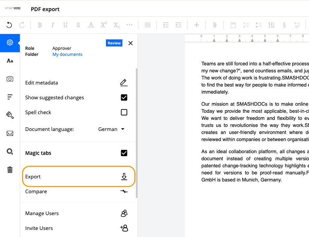Screen dimensions: 309x237
Task: Click the 'Export' label
Action: (33, 177)
